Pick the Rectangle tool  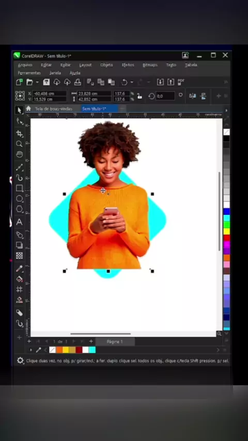pyautogui.click(x=19, y=188)
